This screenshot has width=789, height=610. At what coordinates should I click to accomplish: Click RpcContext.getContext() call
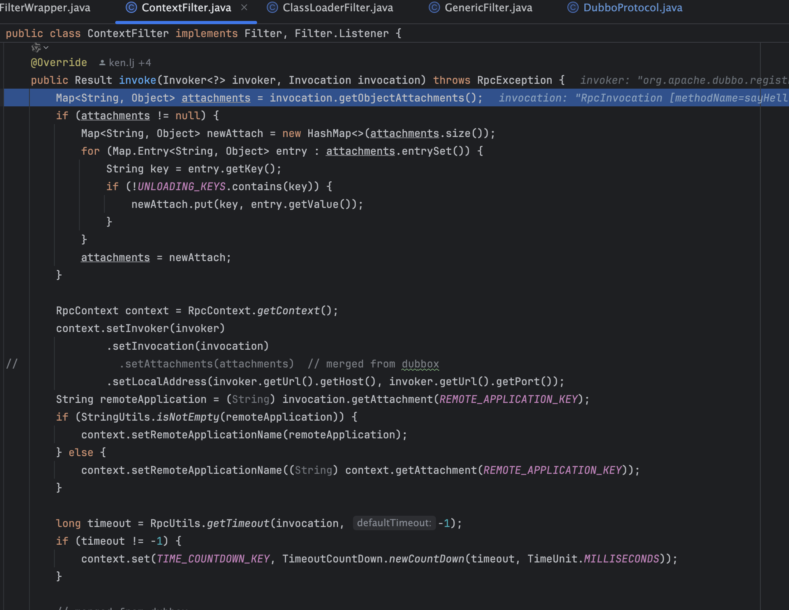click(x=260, y=311)
